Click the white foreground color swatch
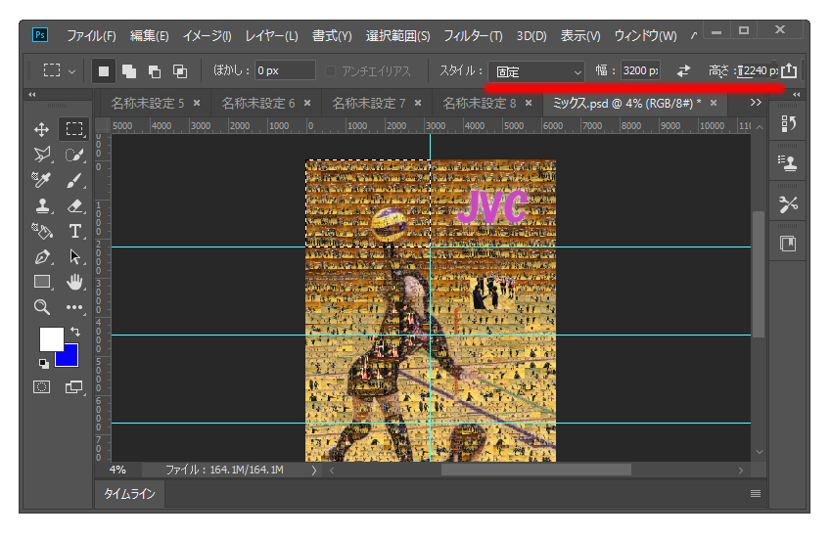832x538 pixels. [51, 338]
